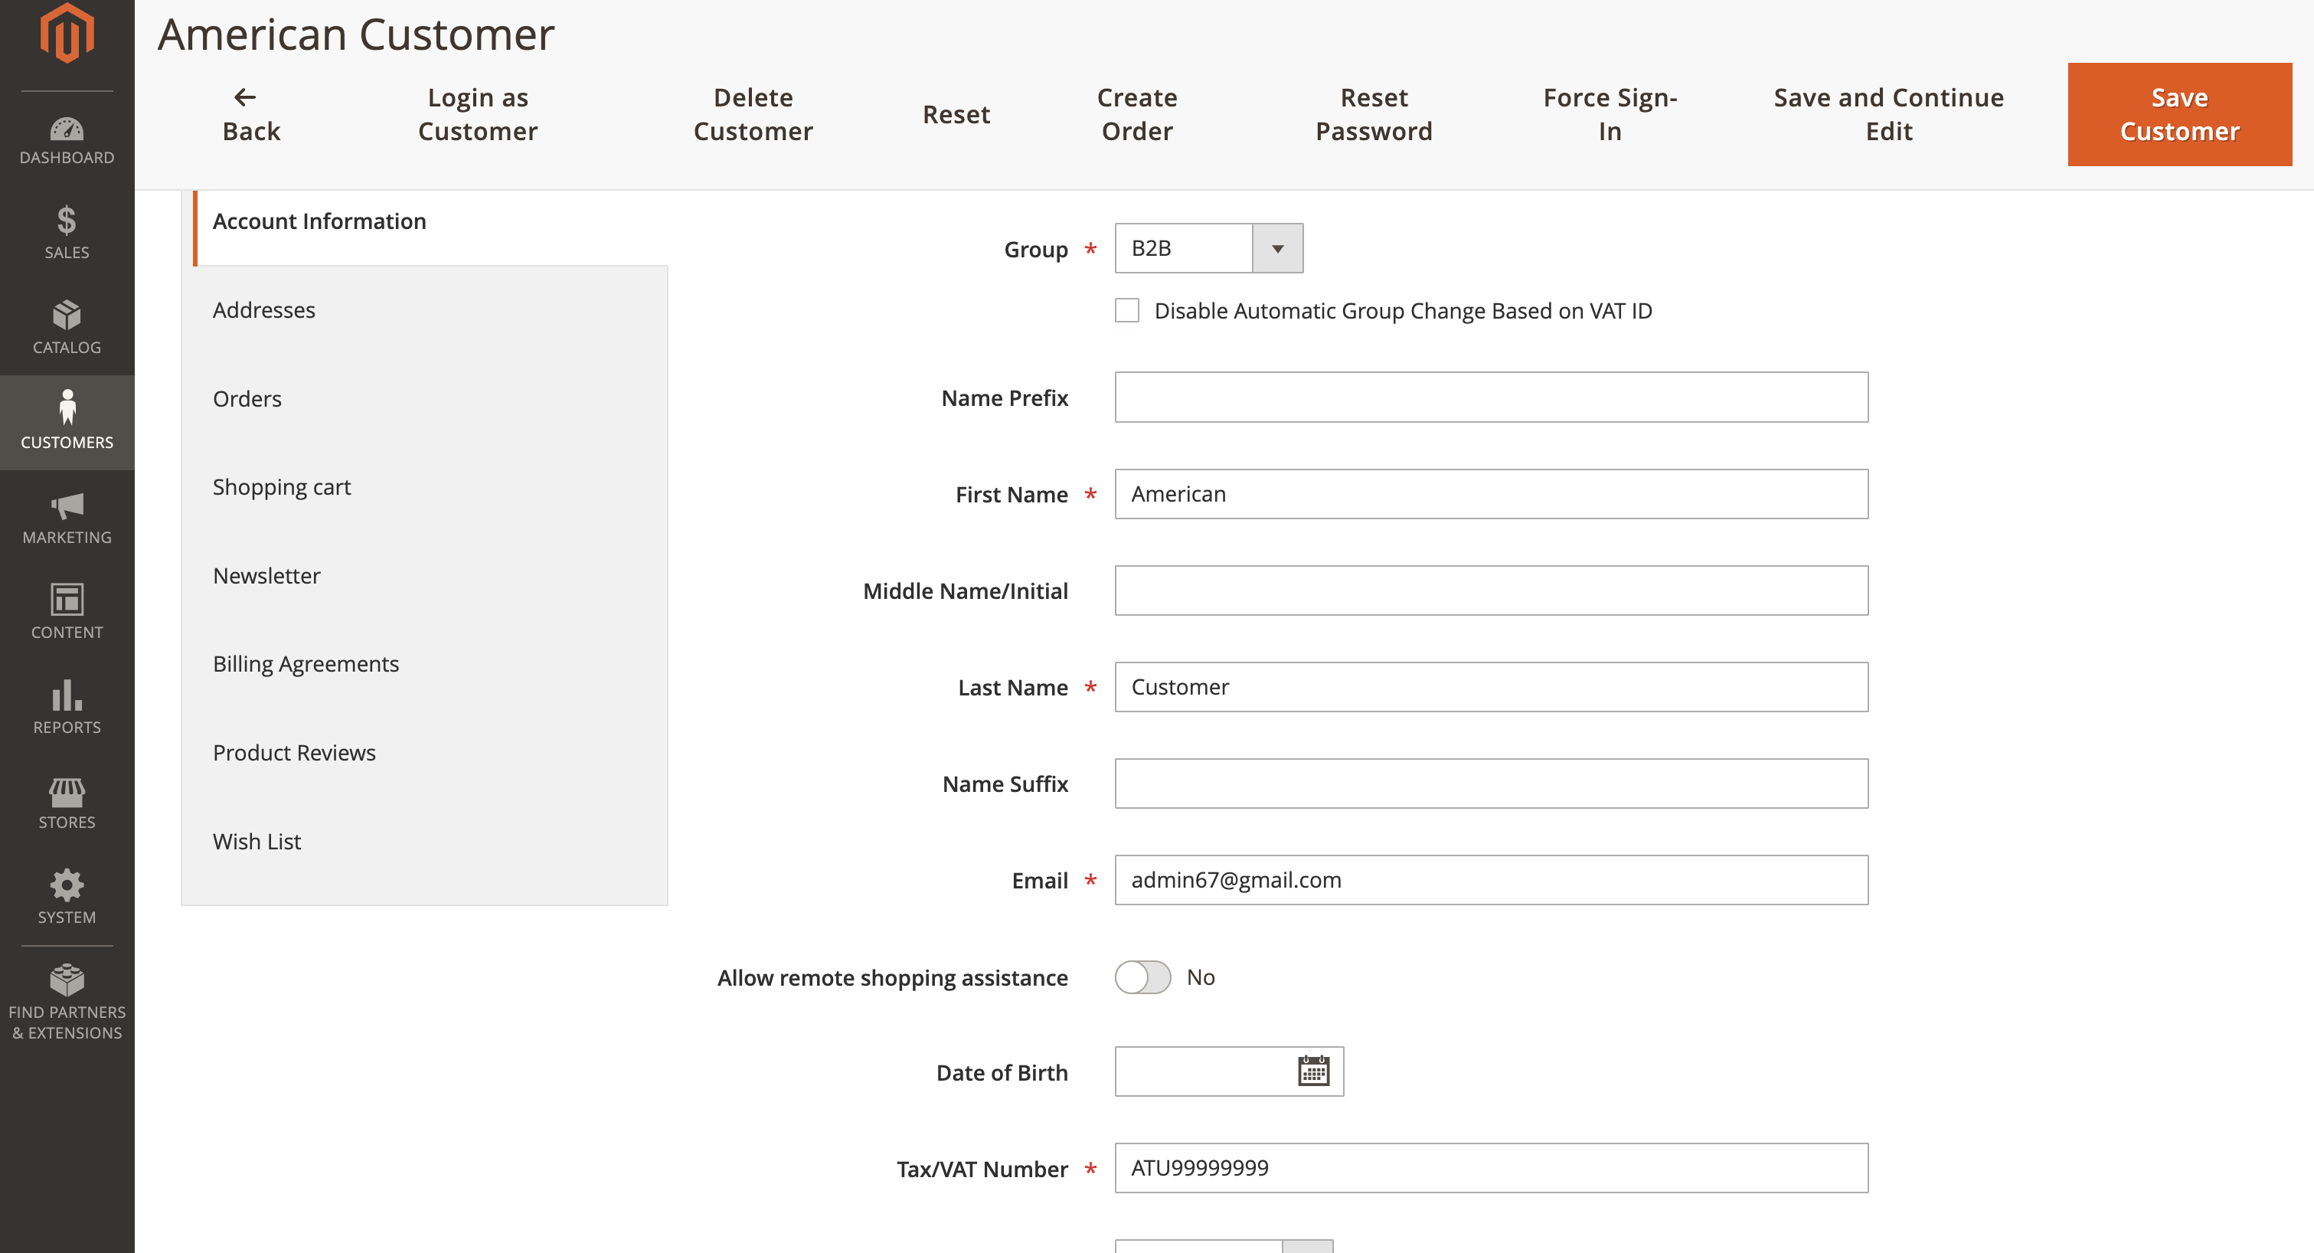
Task: Open the System section
Action: [x=67, y=895]
